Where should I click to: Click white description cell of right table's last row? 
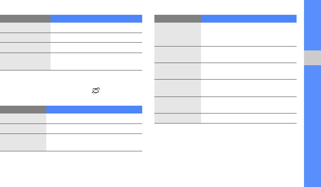point(249,118)
